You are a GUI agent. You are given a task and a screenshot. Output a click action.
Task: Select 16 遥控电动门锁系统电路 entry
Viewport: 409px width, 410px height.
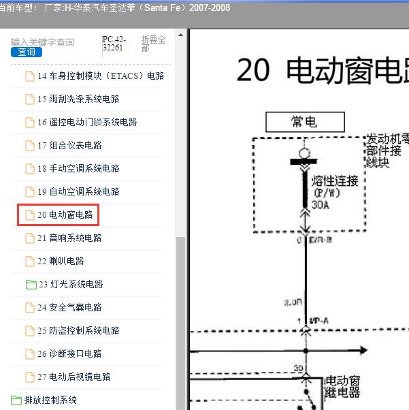point(87,122)
